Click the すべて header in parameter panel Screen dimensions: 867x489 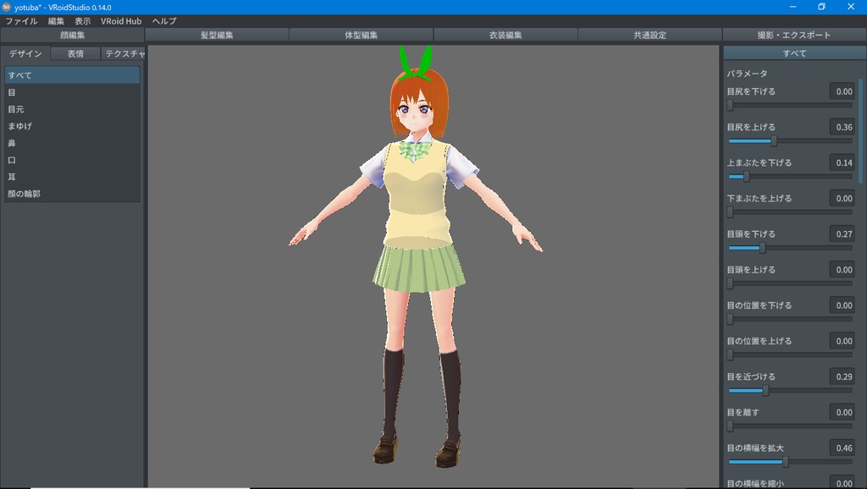[x=794, y=53]
